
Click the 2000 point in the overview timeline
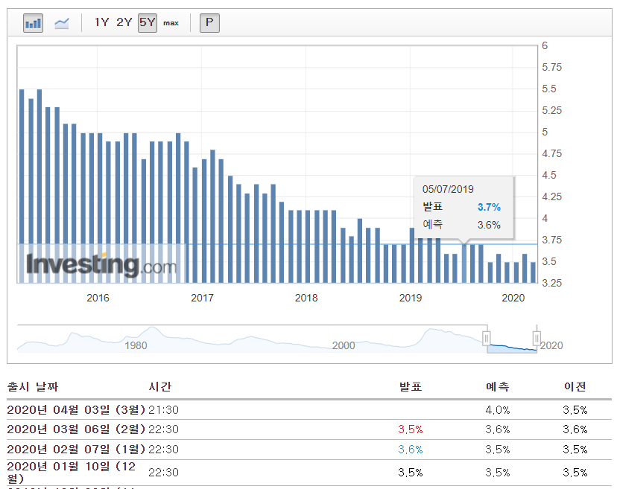coord(344,345)
